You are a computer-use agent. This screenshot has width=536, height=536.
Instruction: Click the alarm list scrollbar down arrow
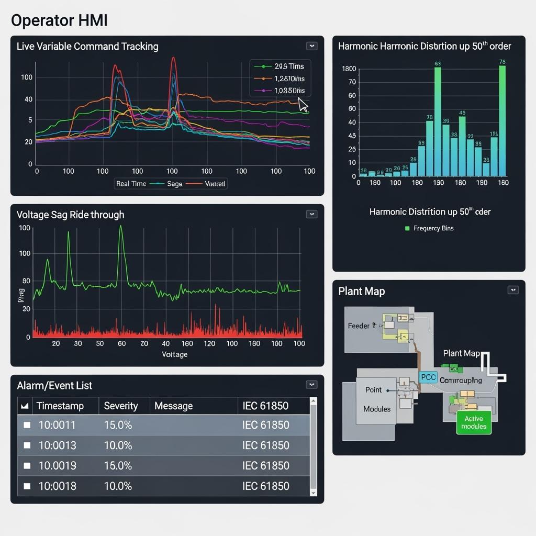coord(314,492)
